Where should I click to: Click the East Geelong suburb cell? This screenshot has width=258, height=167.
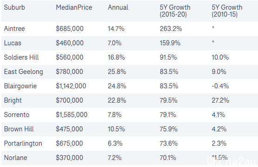(23, 72)
